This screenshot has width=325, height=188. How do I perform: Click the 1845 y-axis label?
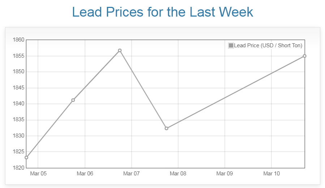[18, 88]
